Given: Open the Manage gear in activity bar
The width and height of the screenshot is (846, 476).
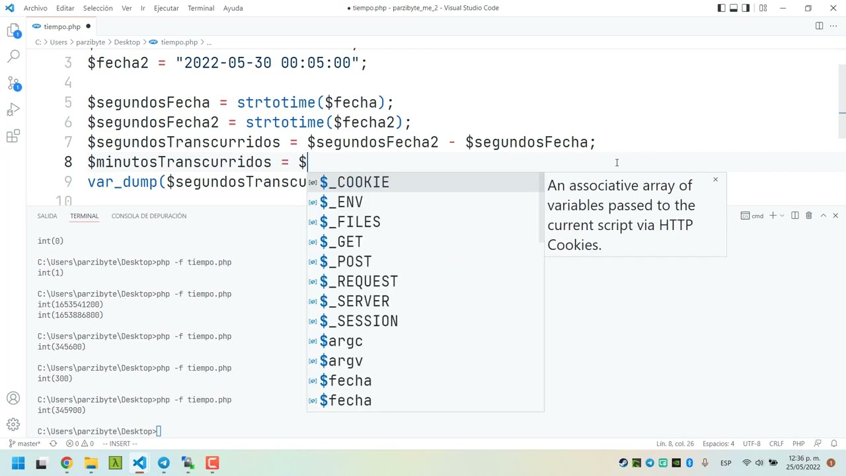Looking at the screenshot, I should coord(13,425).
